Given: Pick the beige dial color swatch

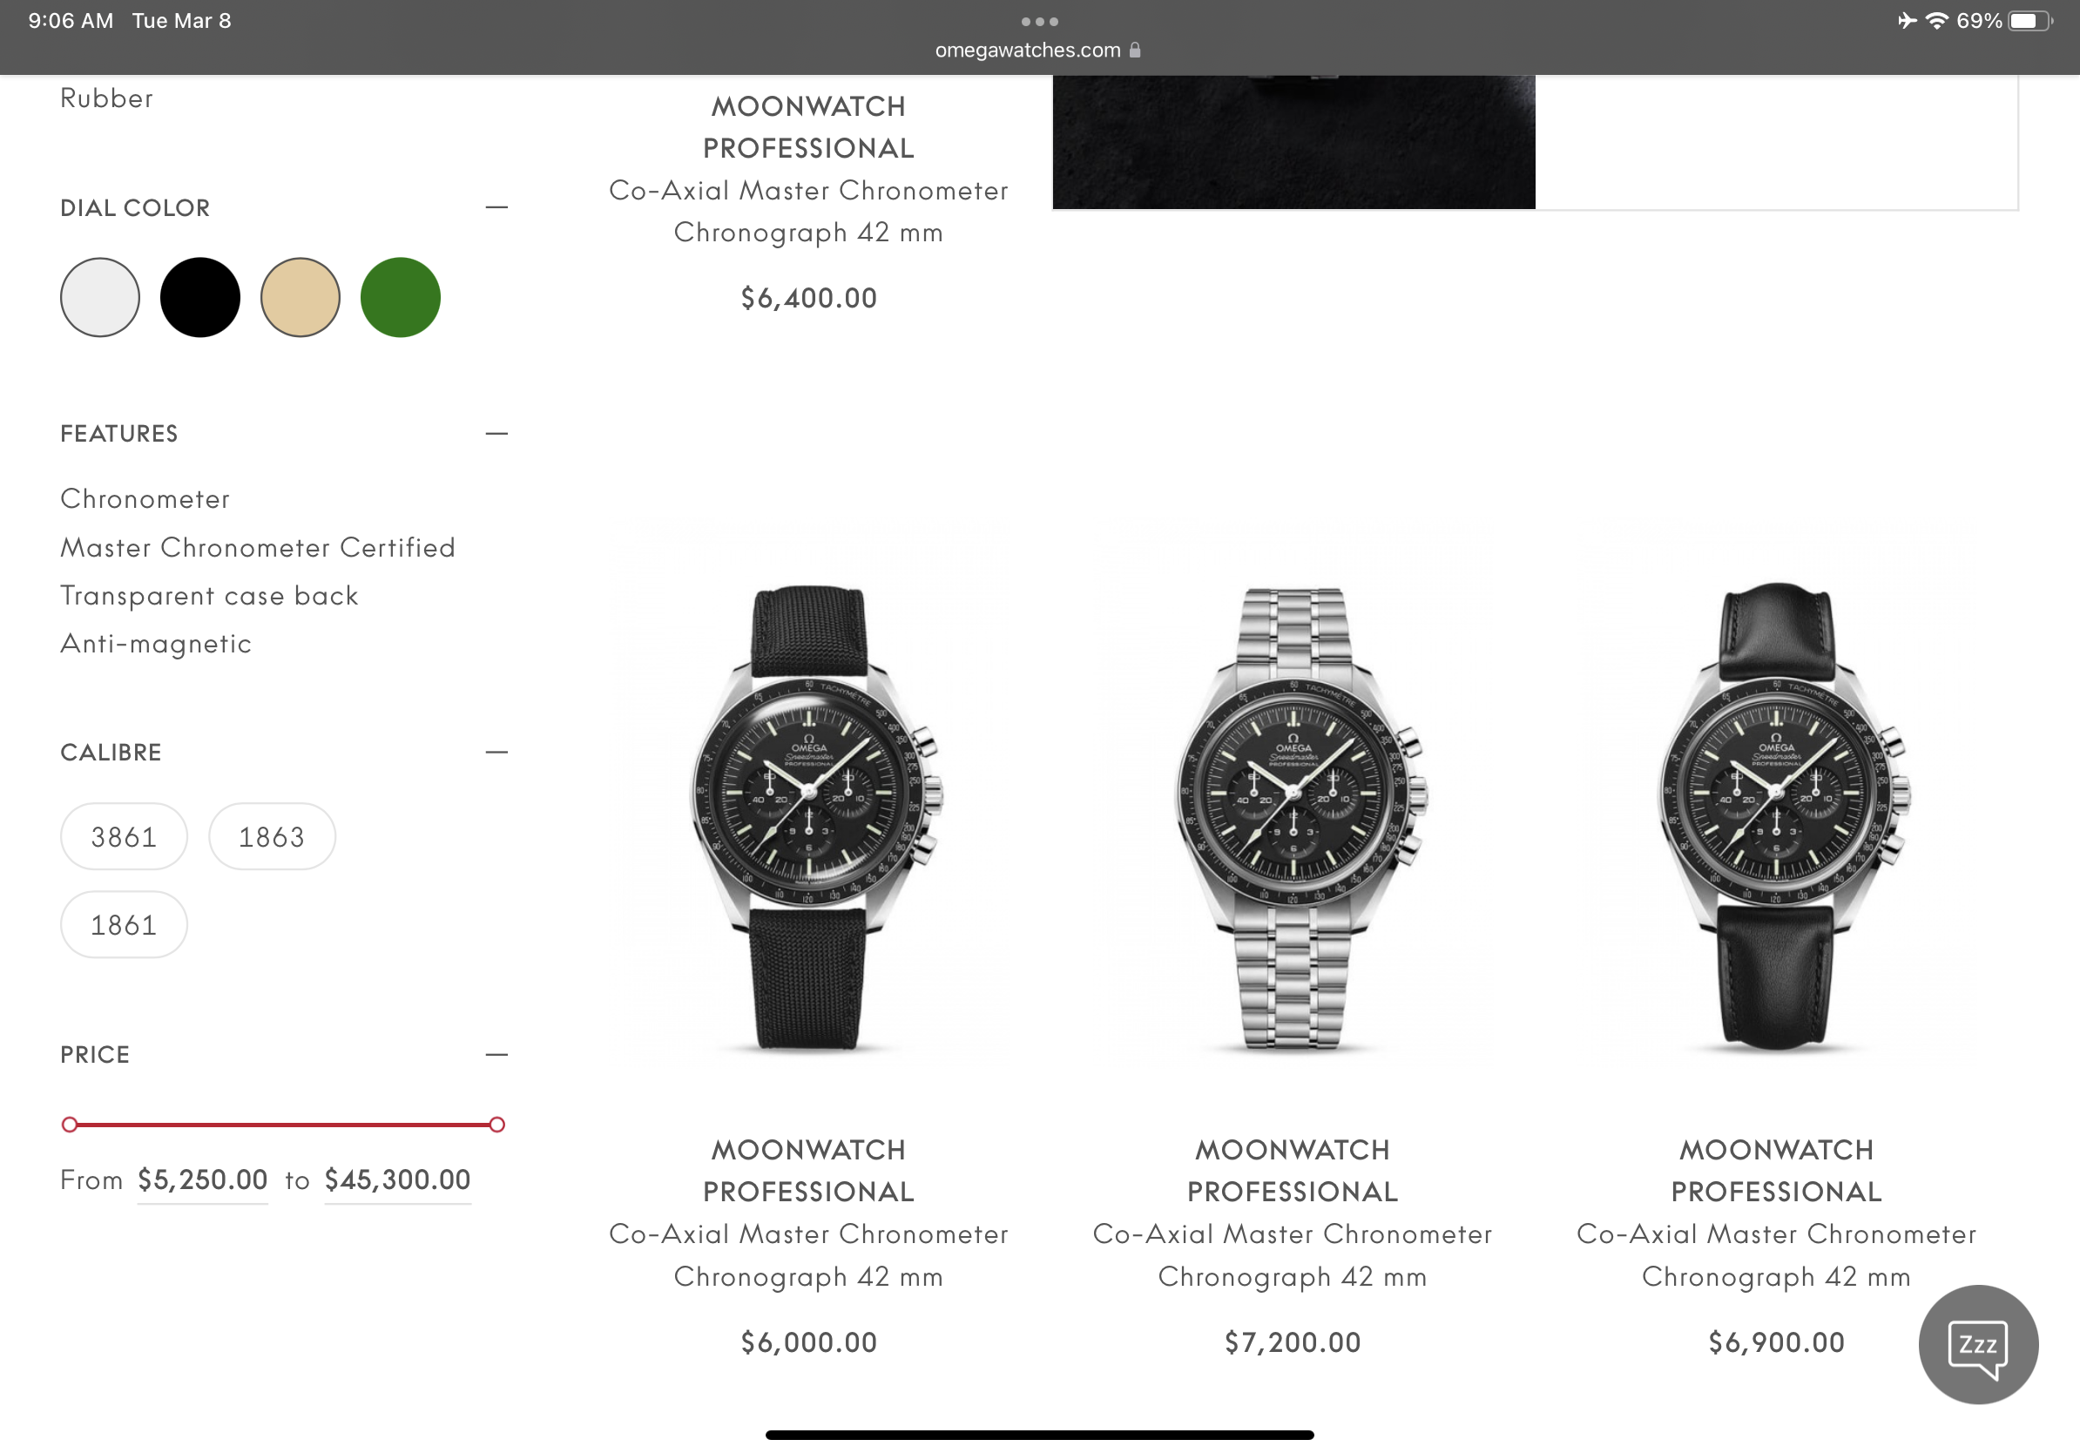Looking at the screenshot, I should [x=300, y=297].
